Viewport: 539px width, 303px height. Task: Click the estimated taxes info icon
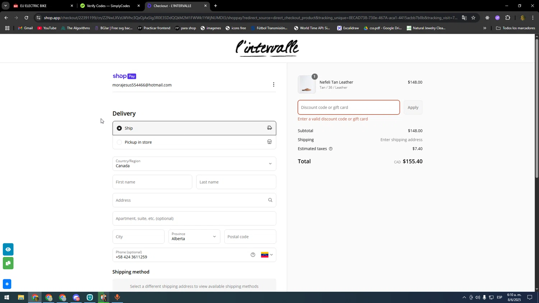click(x=331, y=149)
